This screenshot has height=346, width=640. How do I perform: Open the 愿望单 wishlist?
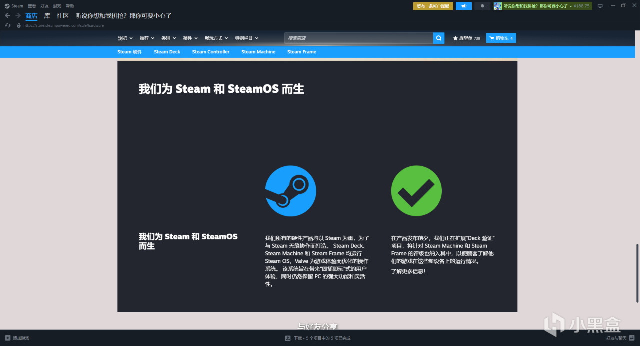pyautogui.click(x=466, y=38)
